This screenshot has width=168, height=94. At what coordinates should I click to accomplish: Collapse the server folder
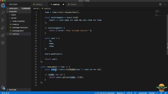[x=14, y=18]
